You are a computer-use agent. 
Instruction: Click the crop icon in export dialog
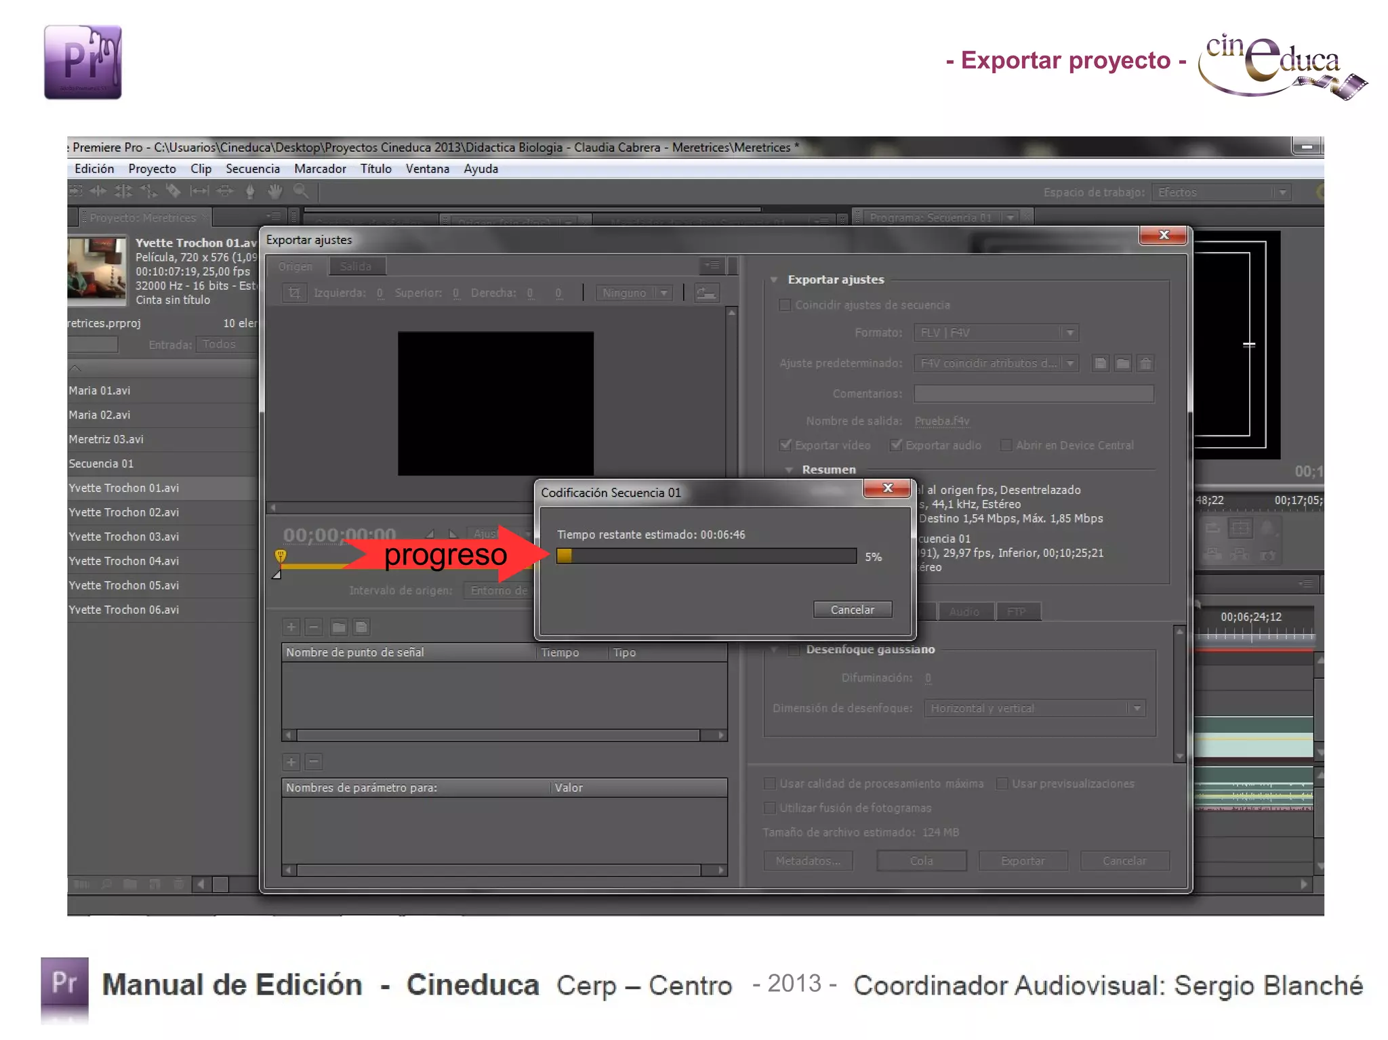[x=294, y=293]
